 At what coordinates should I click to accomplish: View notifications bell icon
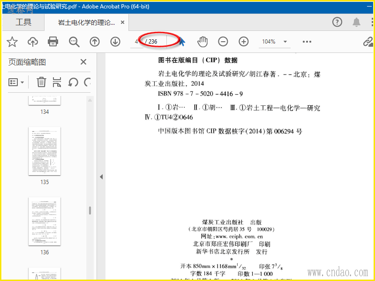[x=357, y=22]
